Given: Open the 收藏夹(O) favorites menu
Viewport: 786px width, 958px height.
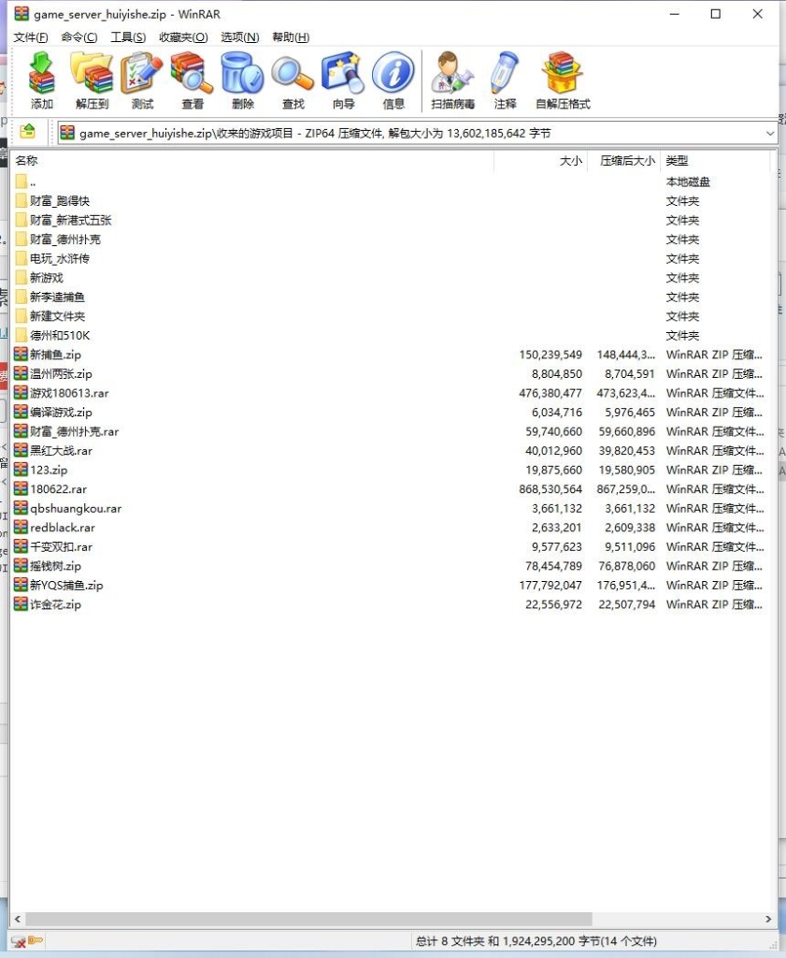Looking at the screenshot, I should click(183, 37).
